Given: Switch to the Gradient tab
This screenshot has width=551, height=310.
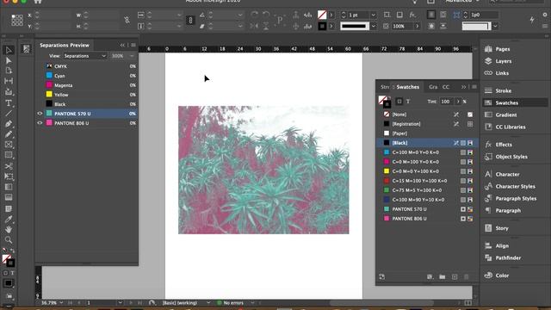Looking at the screenshot, I should 433,87.
